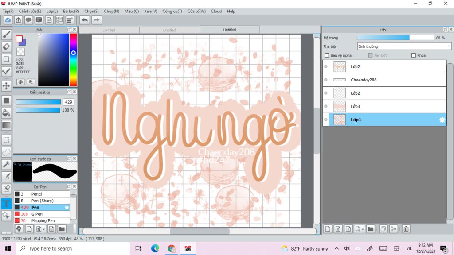Open the Cloud menu
The image size is (454, 255).
216,11
